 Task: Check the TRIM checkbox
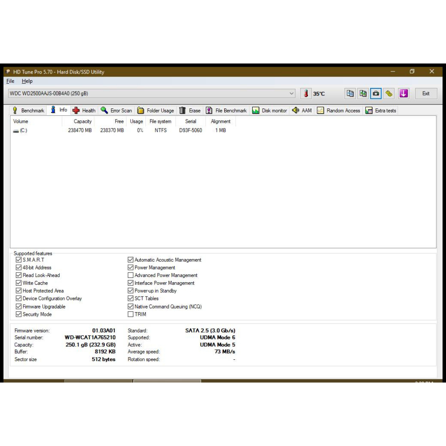click(x=131, y=314)
